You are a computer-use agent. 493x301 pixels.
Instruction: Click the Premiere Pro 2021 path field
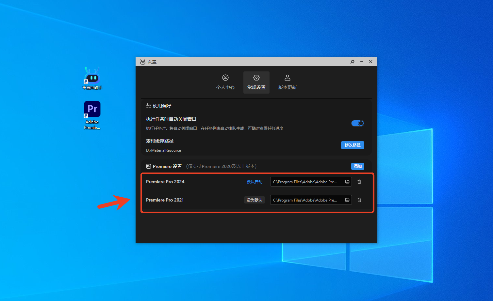(305, 200)
